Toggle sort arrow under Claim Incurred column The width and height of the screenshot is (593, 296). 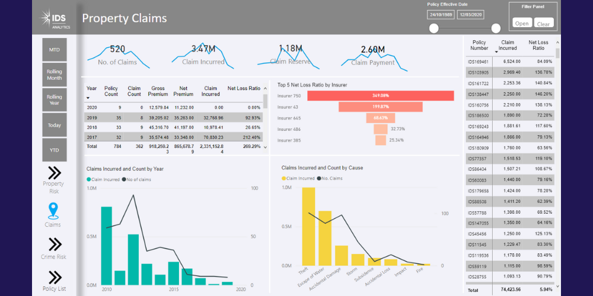[x=497, y=53]
